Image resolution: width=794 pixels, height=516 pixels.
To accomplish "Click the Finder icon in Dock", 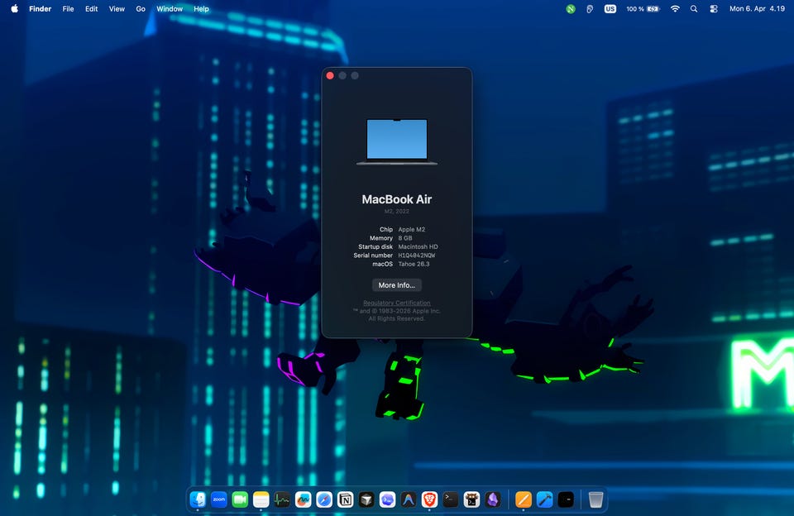I will tap(198, 499).
